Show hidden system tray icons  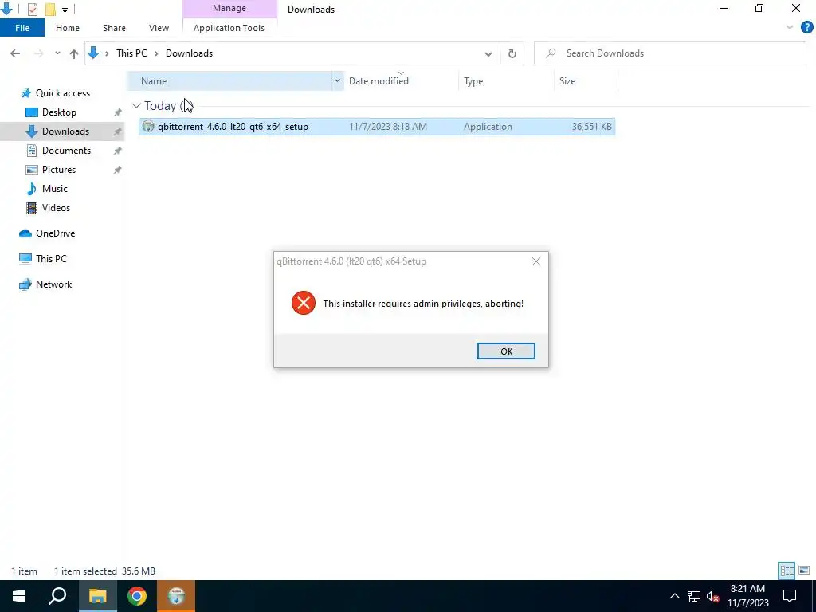(x=674, y=596)
